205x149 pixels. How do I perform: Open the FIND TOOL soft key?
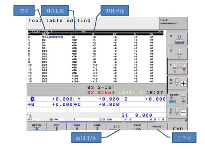tap(137, 127)
